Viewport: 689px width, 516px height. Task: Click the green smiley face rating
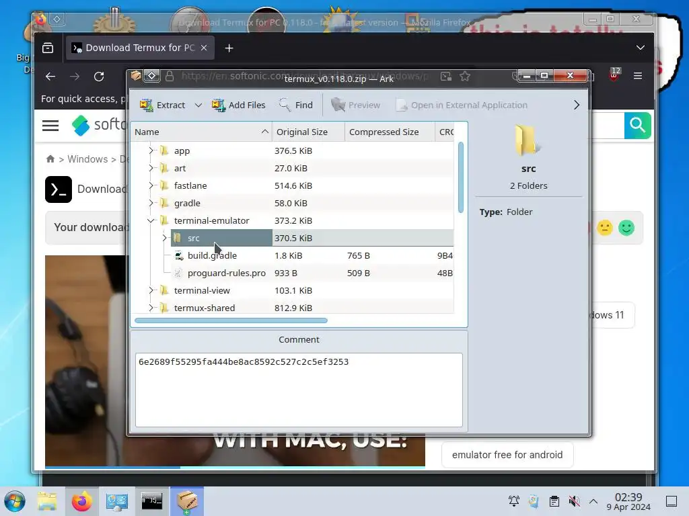(x=626, y=228)
